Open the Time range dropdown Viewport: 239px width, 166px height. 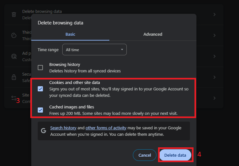(x=95, y=50)
